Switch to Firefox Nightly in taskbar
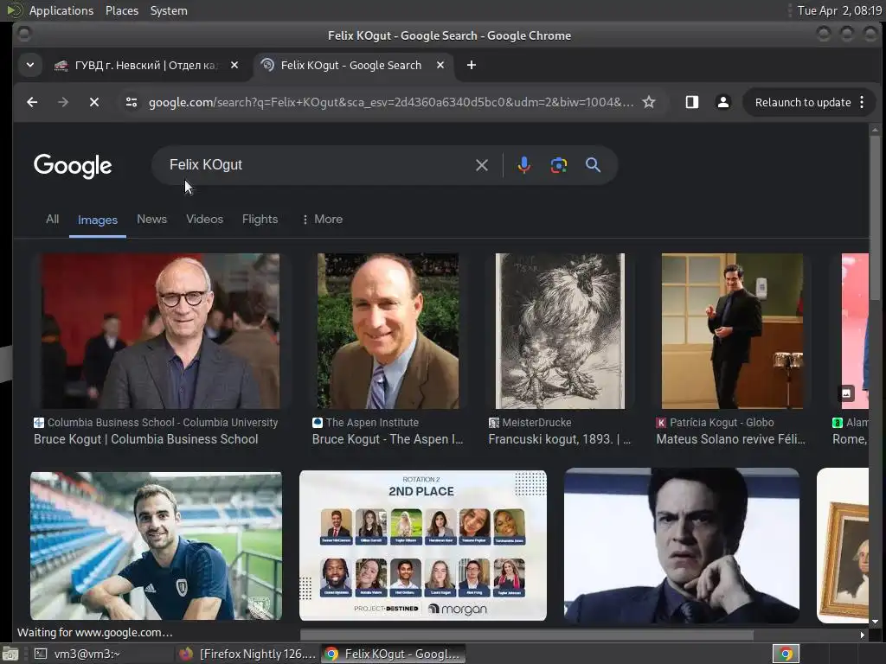The image size is (886, 664). coord(247,654)
